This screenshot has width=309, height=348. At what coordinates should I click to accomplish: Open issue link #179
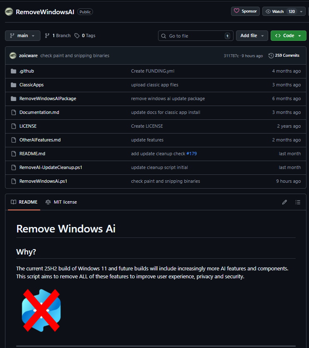coord(192,154)
